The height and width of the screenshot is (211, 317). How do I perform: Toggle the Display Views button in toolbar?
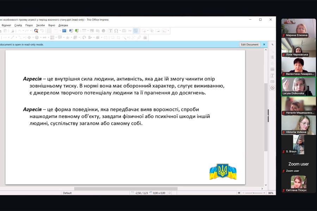coord(136,31)
